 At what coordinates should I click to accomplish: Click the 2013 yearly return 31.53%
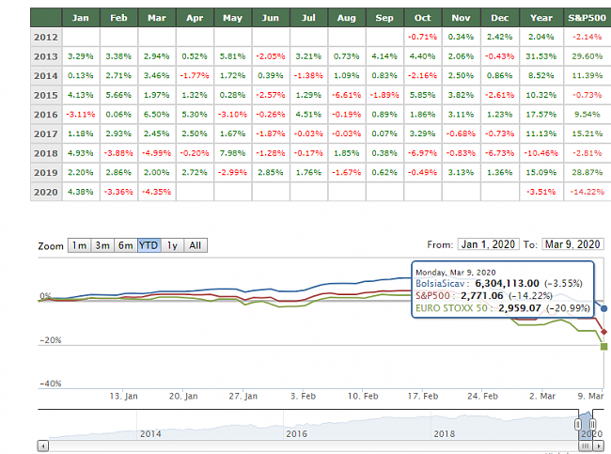pyautogui.click(x=541, y=56)
